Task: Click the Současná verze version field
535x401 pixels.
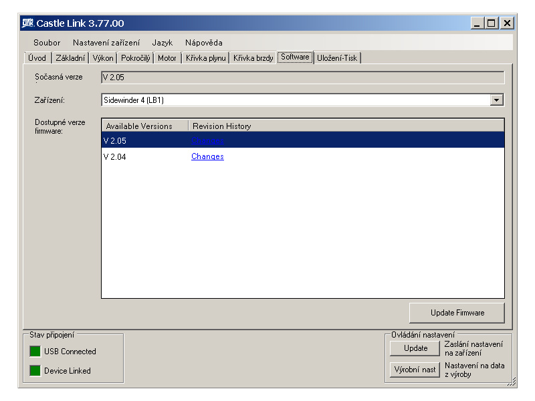Action: [x=302, y=78]
